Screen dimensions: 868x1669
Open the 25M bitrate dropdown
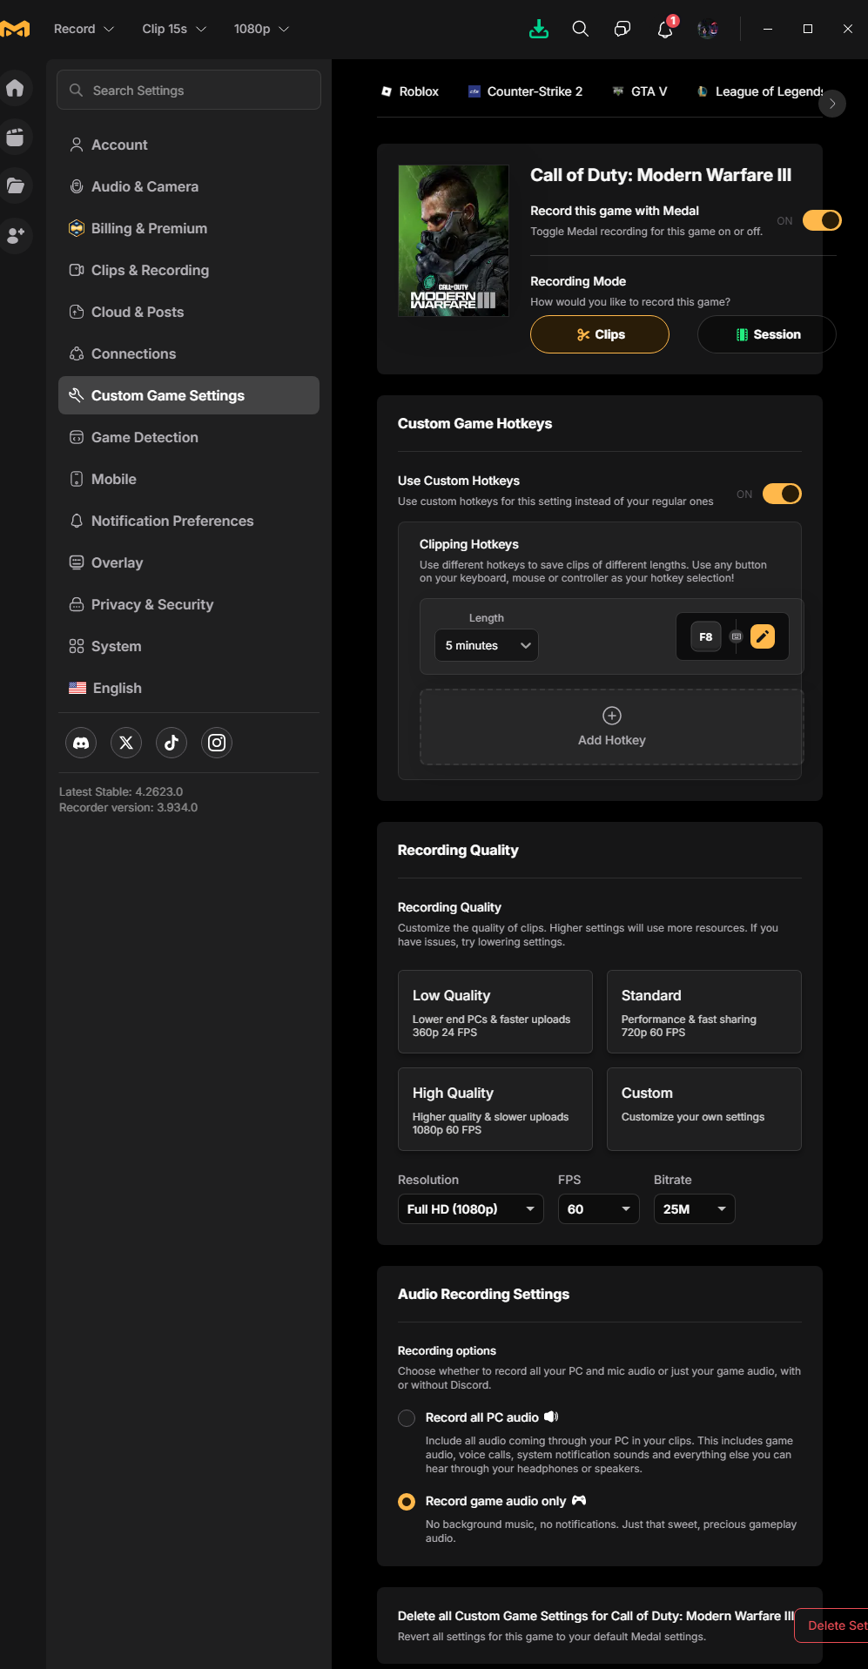[695, 1209]
